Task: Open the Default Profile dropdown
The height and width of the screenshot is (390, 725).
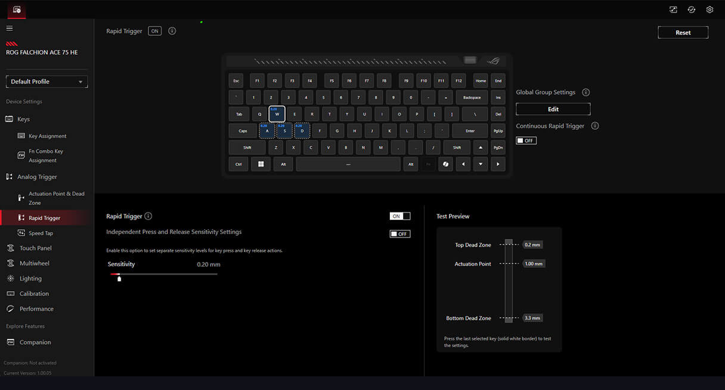Action: (47, 82)
